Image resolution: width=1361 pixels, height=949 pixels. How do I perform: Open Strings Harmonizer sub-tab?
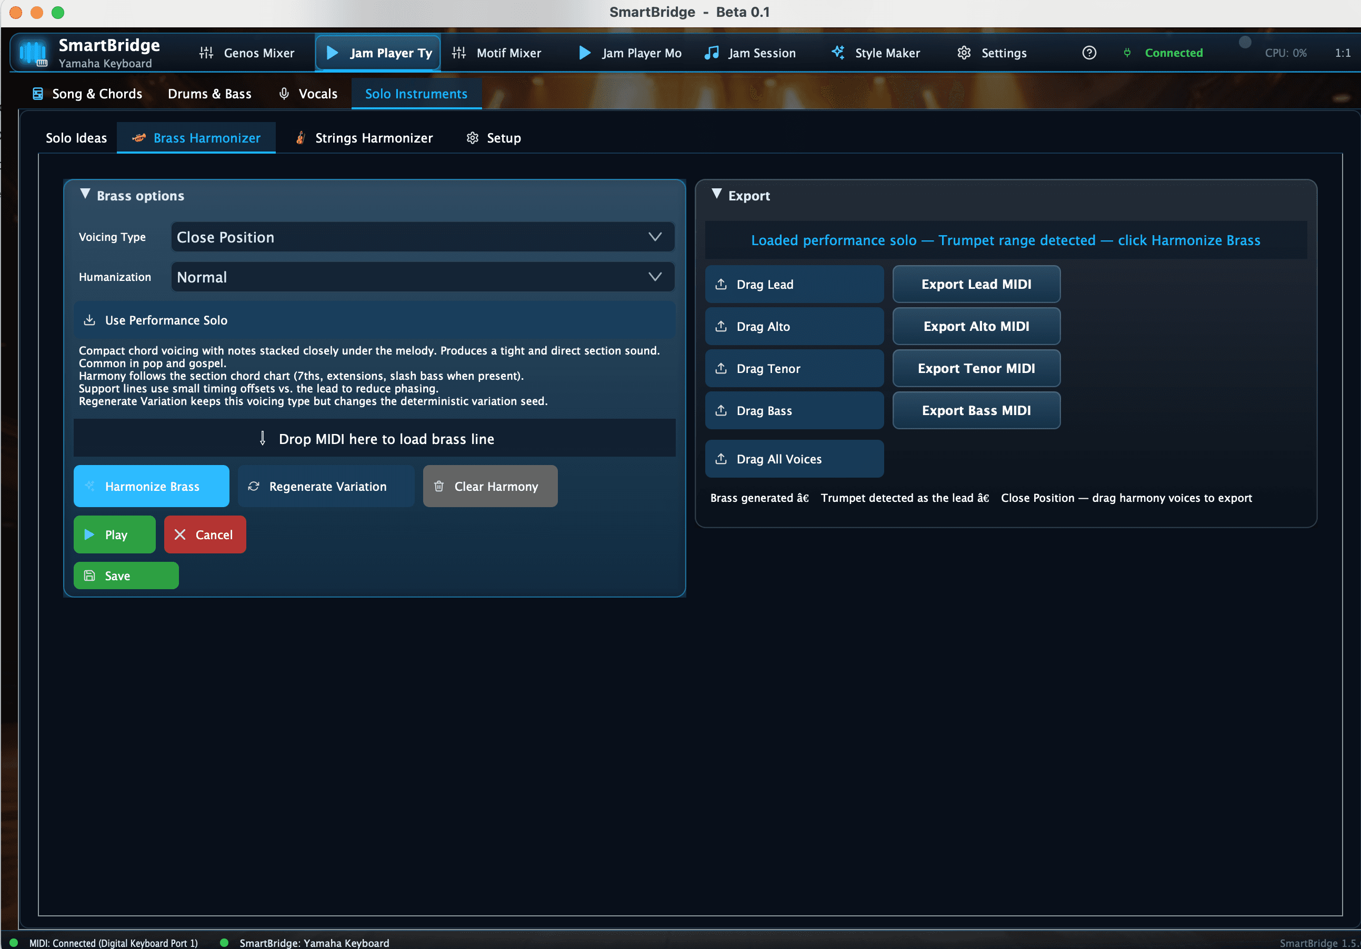coord(364,138)
